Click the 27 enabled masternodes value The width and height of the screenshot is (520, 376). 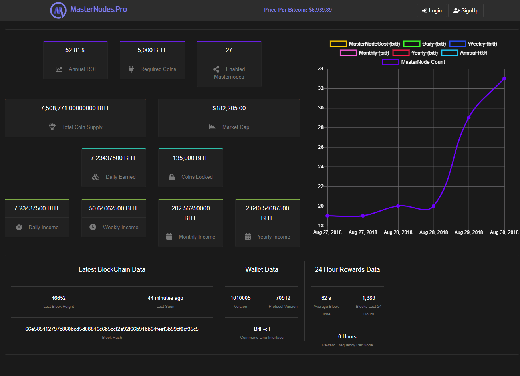coord(229,50)
